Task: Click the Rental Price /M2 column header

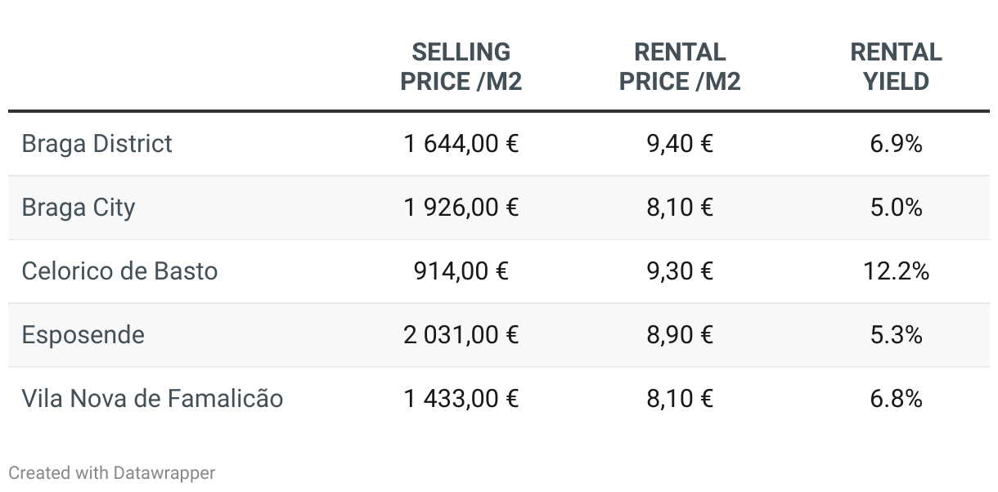Action: [679, 67]
